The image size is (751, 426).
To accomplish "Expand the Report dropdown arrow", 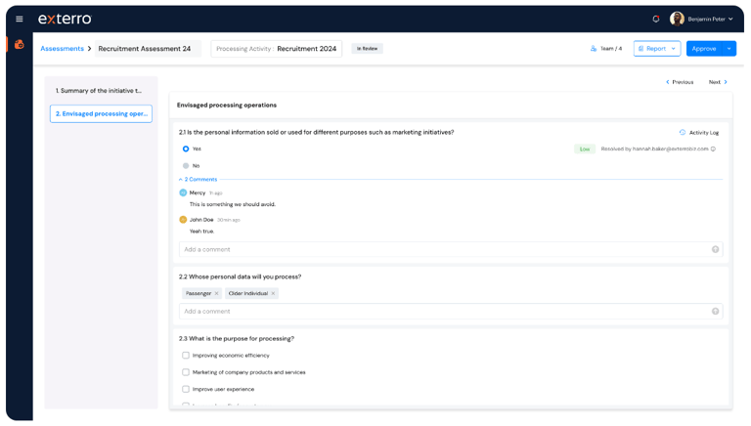I will pyautogui.click(x=673, y=48).
